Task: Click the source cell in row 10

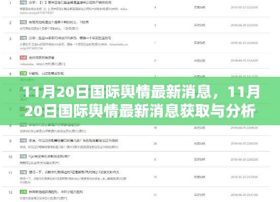Action: pos(199,159)
